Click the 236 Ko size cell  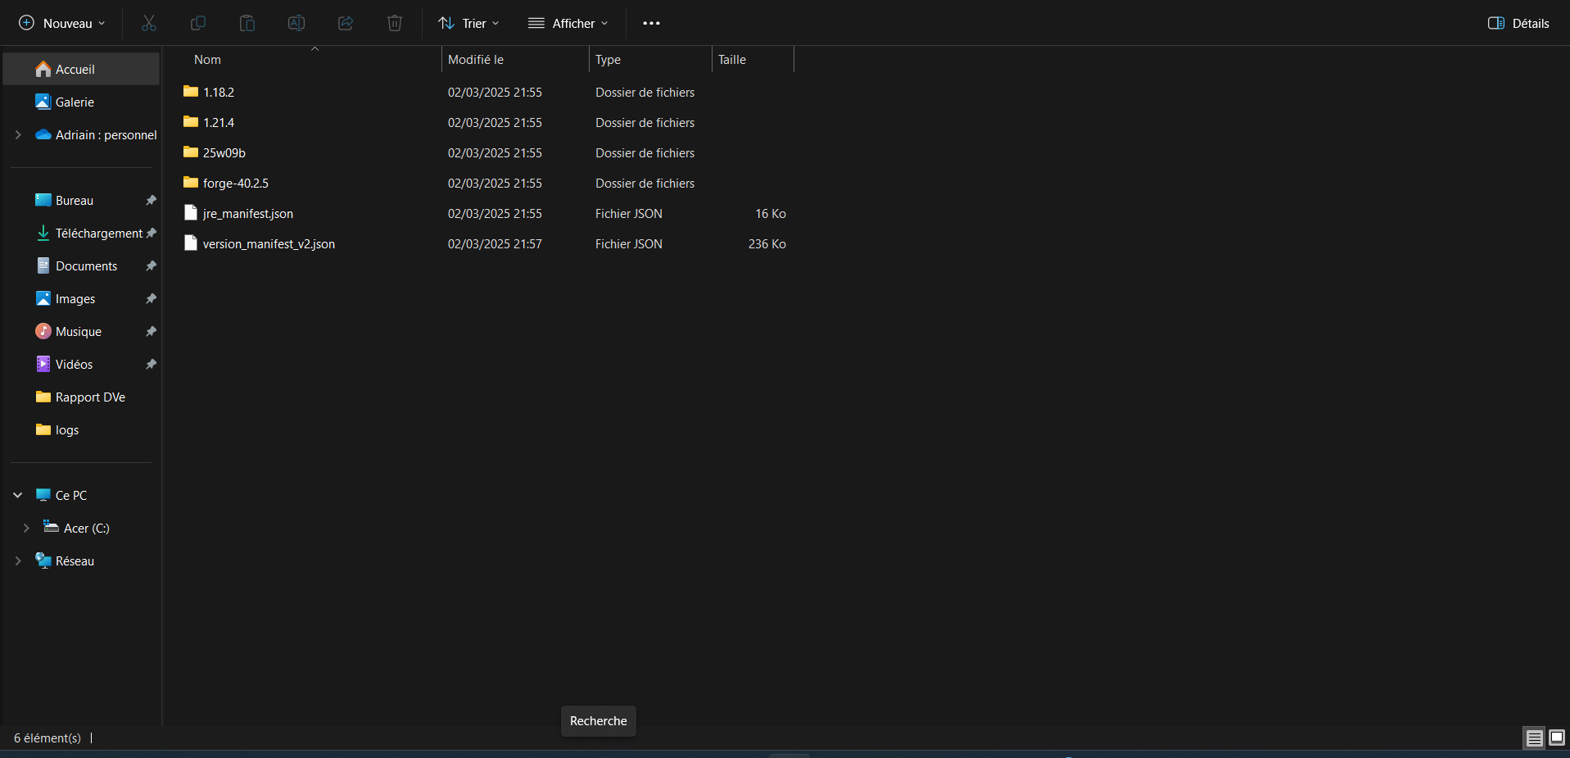click(767, 243)
